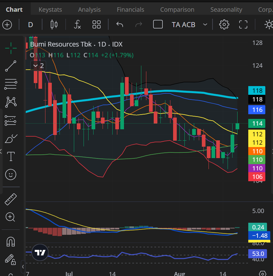
Task: Open the Analysis tab
Action: click(x=89, y=9)
